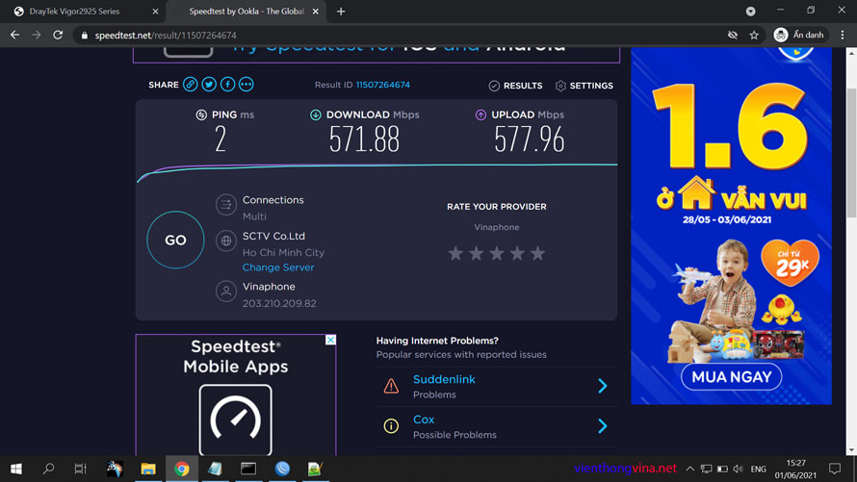This screenshot has width=857, height=482.
Task: Click the Speedtest Mobile Apps gauge image
Action: [x=236, y=419]
